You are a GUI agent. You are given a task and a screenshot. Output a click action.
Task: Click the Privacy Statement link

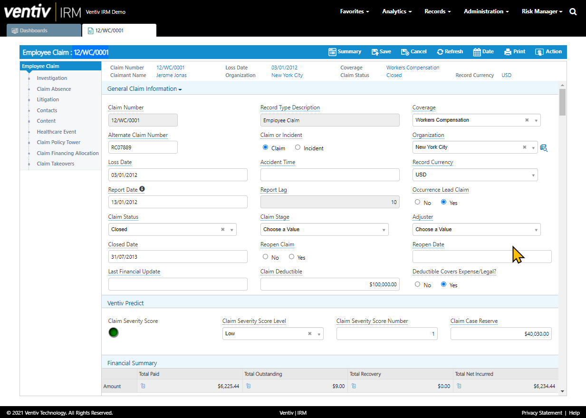[542, 413]
